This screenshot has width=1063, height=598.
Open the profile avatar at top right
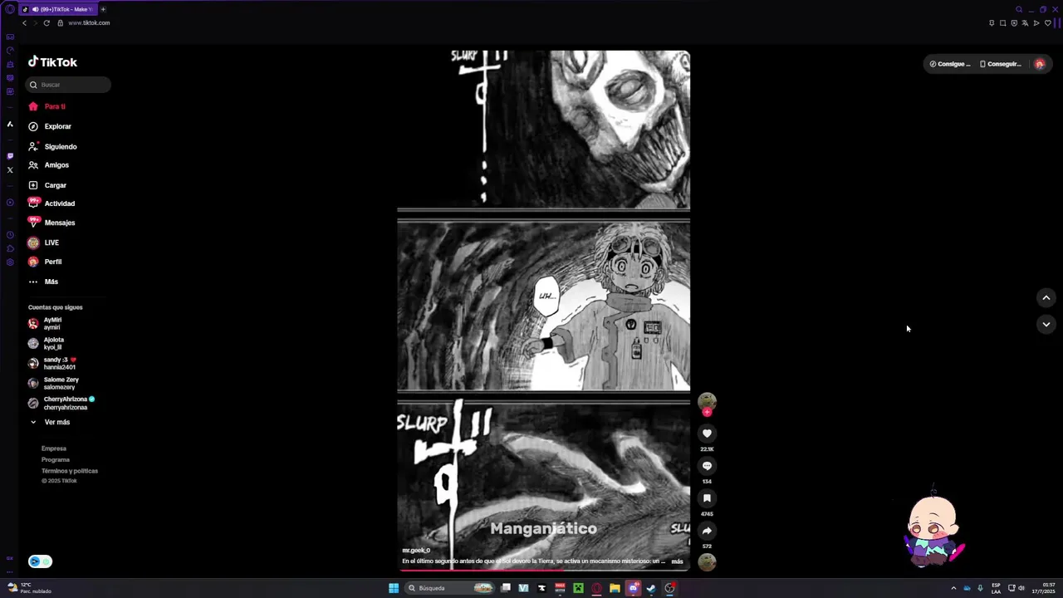click(x=1039, y=64)
